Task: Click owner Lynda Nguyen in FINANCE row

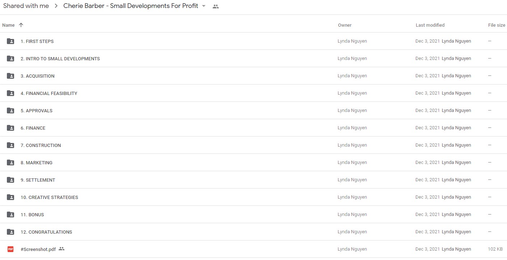Action: (352, 128)
